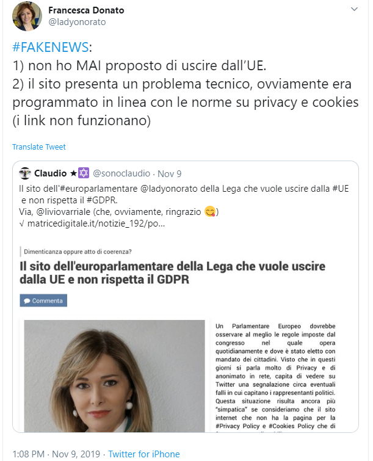Click the article headline about GDPR
Image resolution: width=373 pixels, height=461 pixels.
172,273
